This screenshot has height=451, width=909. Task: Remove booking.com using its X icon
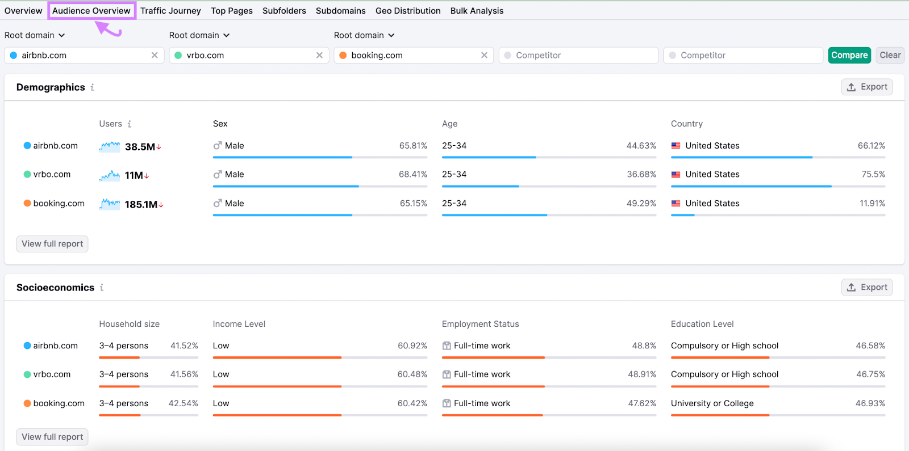484,55
